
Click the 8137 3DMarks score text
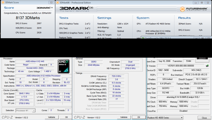click(28, 18)
